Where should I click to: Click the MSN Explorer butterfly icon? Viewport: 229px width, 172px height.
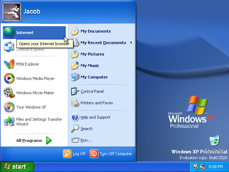(x=9, y=64)
